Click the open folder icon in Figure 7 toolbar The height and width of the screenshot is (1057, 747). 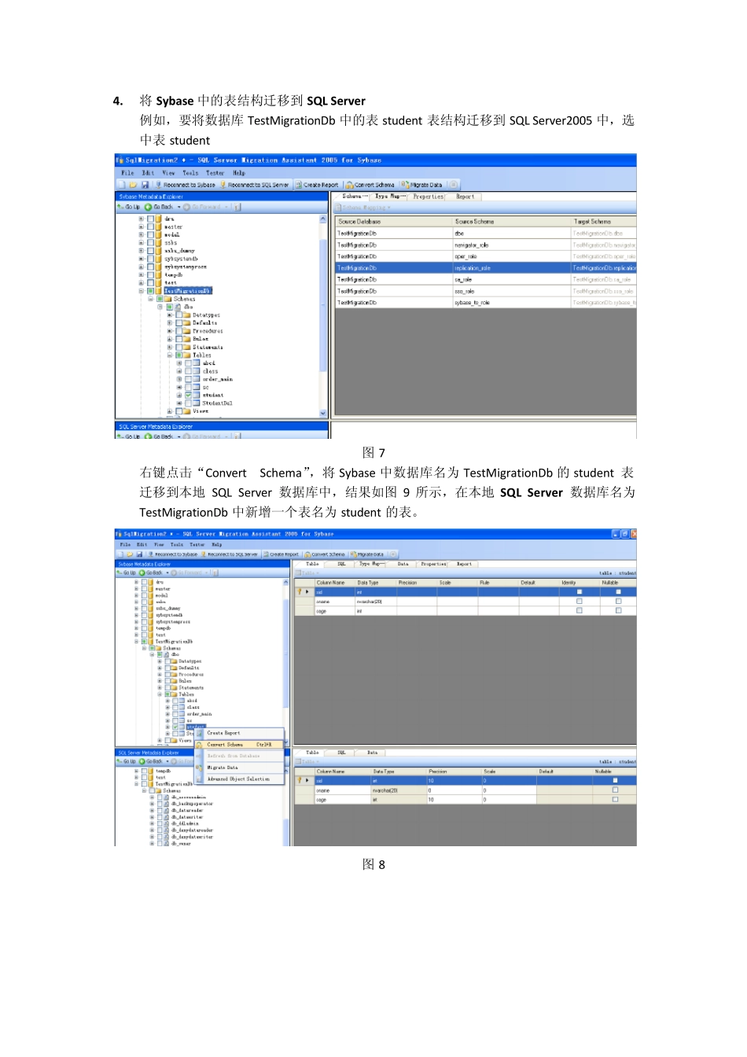(x=134, y=185)
